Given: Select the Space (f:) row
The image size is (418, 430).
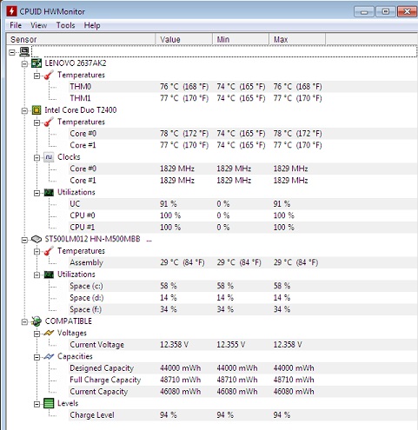Looking at the screenshot, I should [242, 309].
